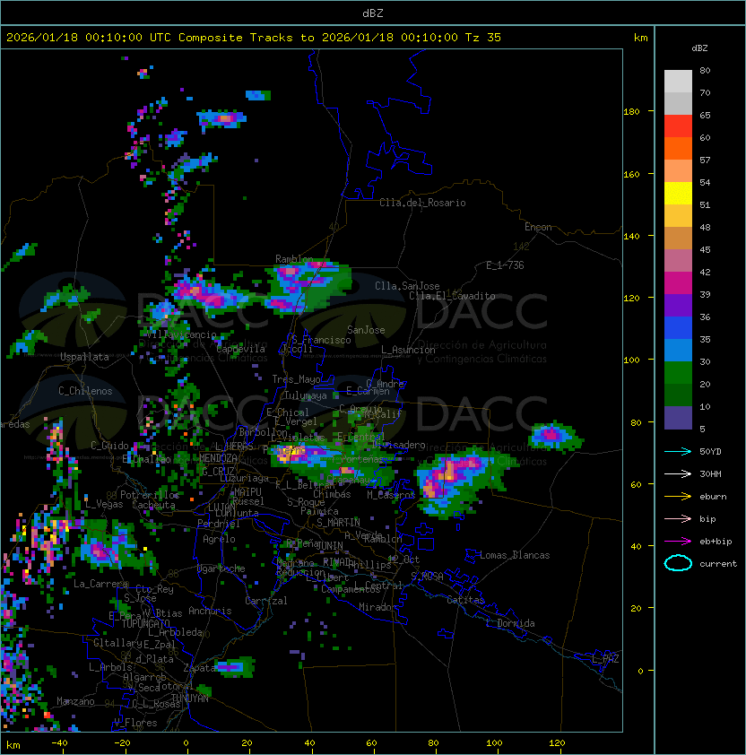Image resolution: width=746 pixels, height=755 pixels.
Task: Click the 'Clla.SanJose' map label
Action: tap(407, 286)
